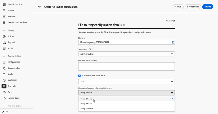Select Every 8 hours option
The height and width of the screenshot is (114, 218).
tap(126, 104)
